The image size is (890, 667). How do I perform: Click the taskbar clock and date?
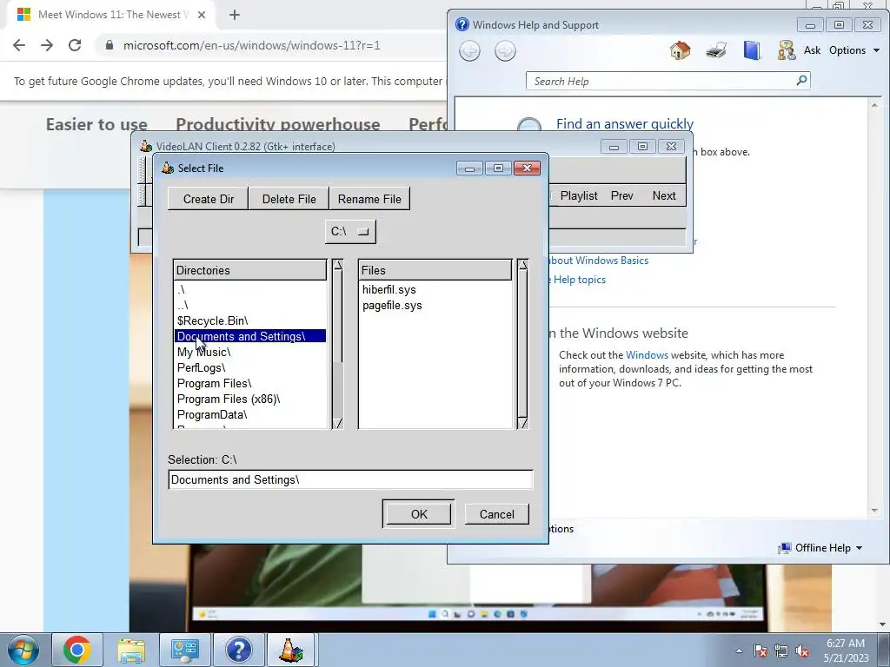(x=846, y=650)
